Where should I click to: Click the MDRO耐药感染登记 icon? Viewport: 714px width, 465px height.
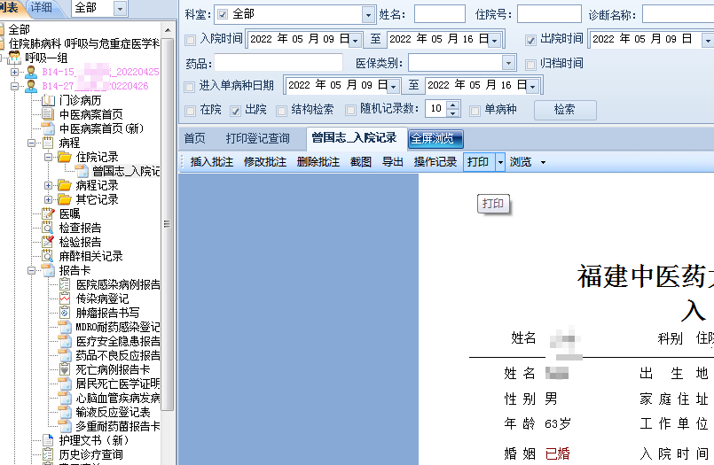[x=65, y=327]
